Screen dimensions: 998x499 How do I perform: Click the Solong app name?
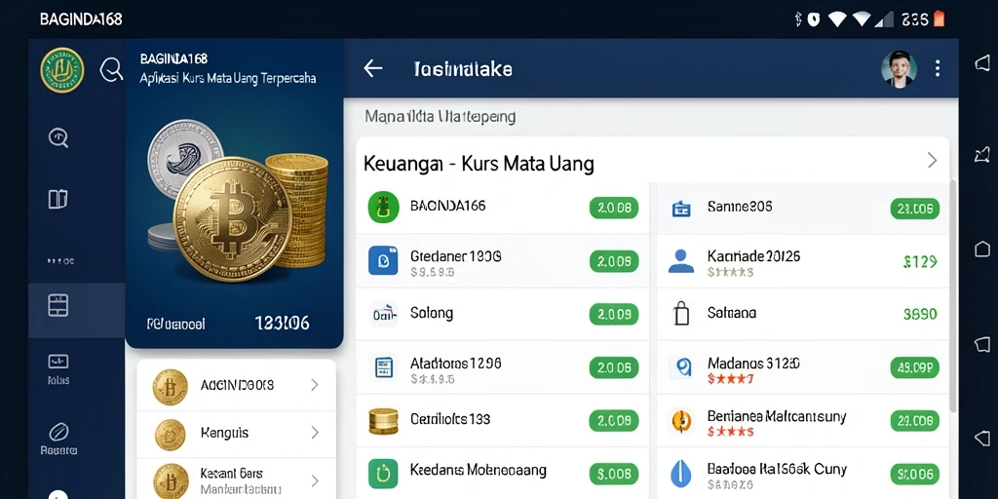432,313
